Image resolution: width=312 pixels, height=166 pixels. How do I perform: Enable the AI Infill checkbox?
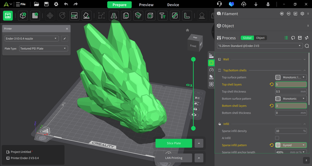(277, 138)
